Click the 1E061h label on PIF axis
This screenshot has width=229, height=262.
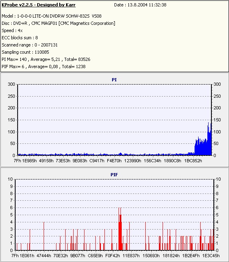(27, 256)
